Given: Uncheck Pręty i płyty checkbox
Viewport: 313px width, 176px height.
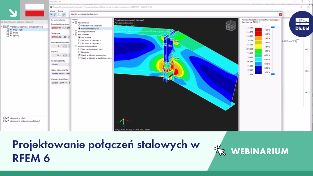Looking at the screenshot, I should coord(8,30).
